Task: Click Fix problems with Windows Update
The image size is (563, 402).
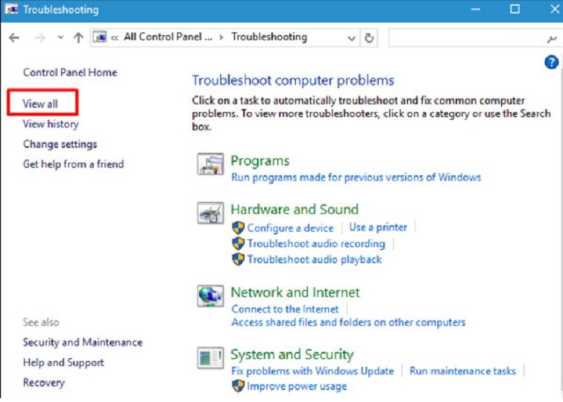Action: click(x=312, y=371)
